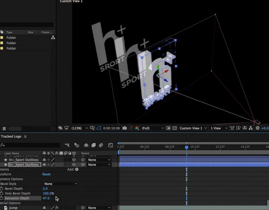The height and width of the screenshot is (210, 269).
Task: Open the Tracked Logo panel menu icon
Action: [25, 136]
